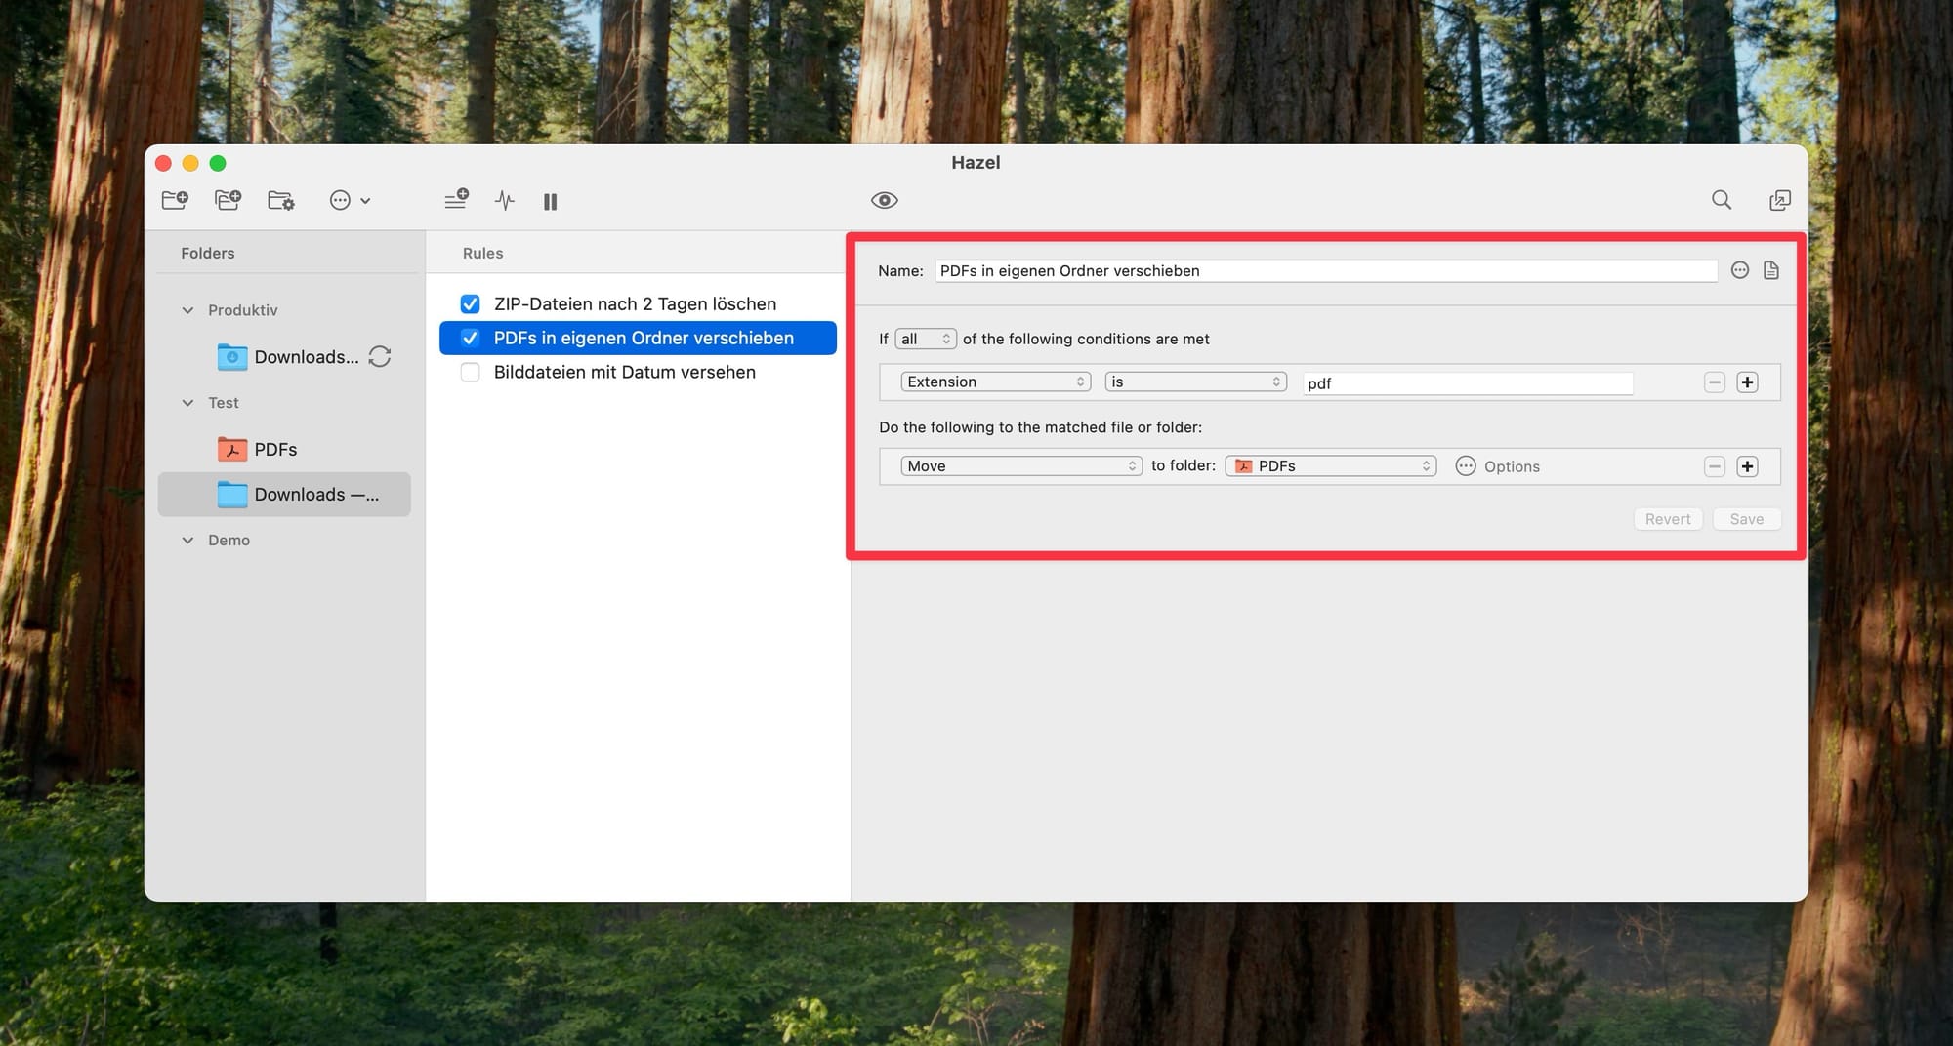
Task: Close the Hazel window
Action: click(x=164, y=163)
